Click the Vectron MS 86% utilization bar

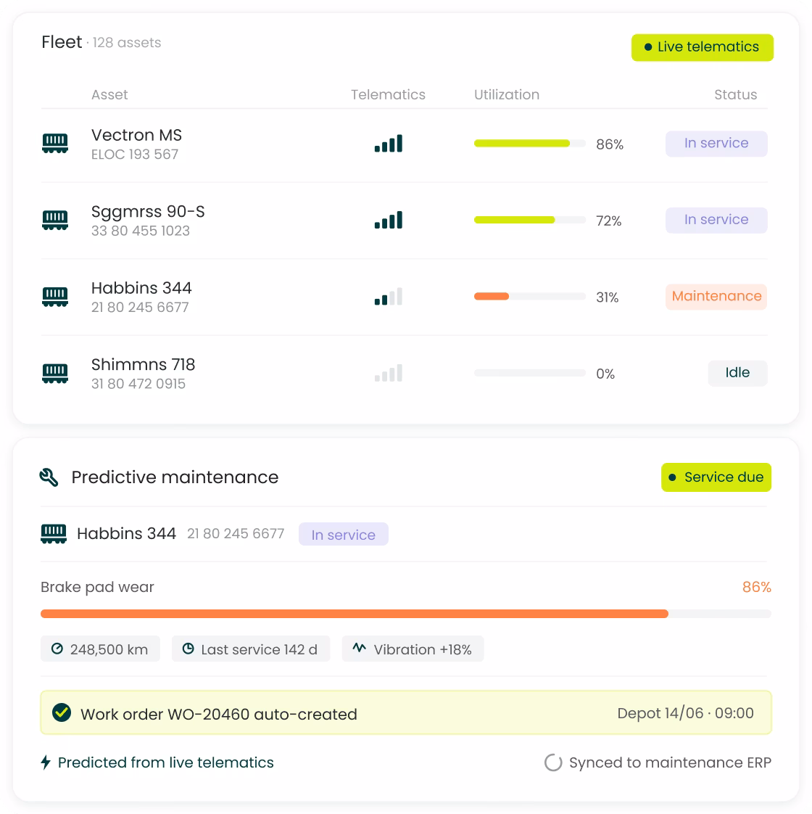point(530,143)
